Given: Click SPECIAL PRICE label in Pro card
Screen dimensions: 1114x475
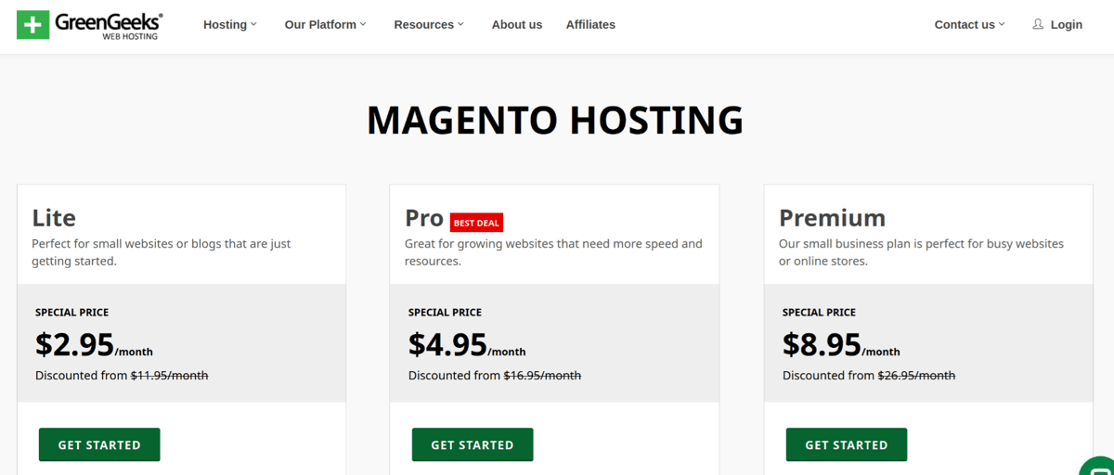Looking at the screenshot, I should (x=445, y=313).
